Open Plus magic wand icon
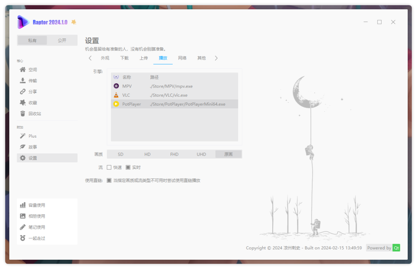This screenshot has height=269, width=417. [23, 136]
